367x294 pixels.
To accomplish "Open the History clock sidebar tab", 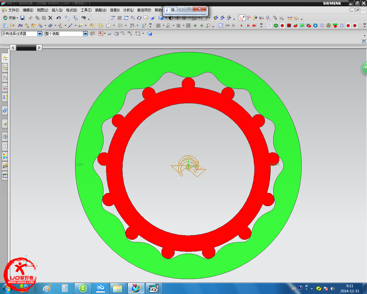I will pos(5,136).
